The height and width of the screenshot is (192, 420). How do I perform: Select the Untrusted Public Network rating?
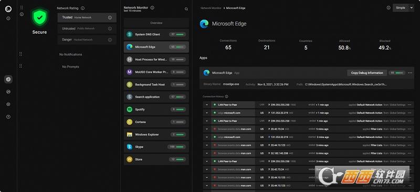(x=87, y=29)
